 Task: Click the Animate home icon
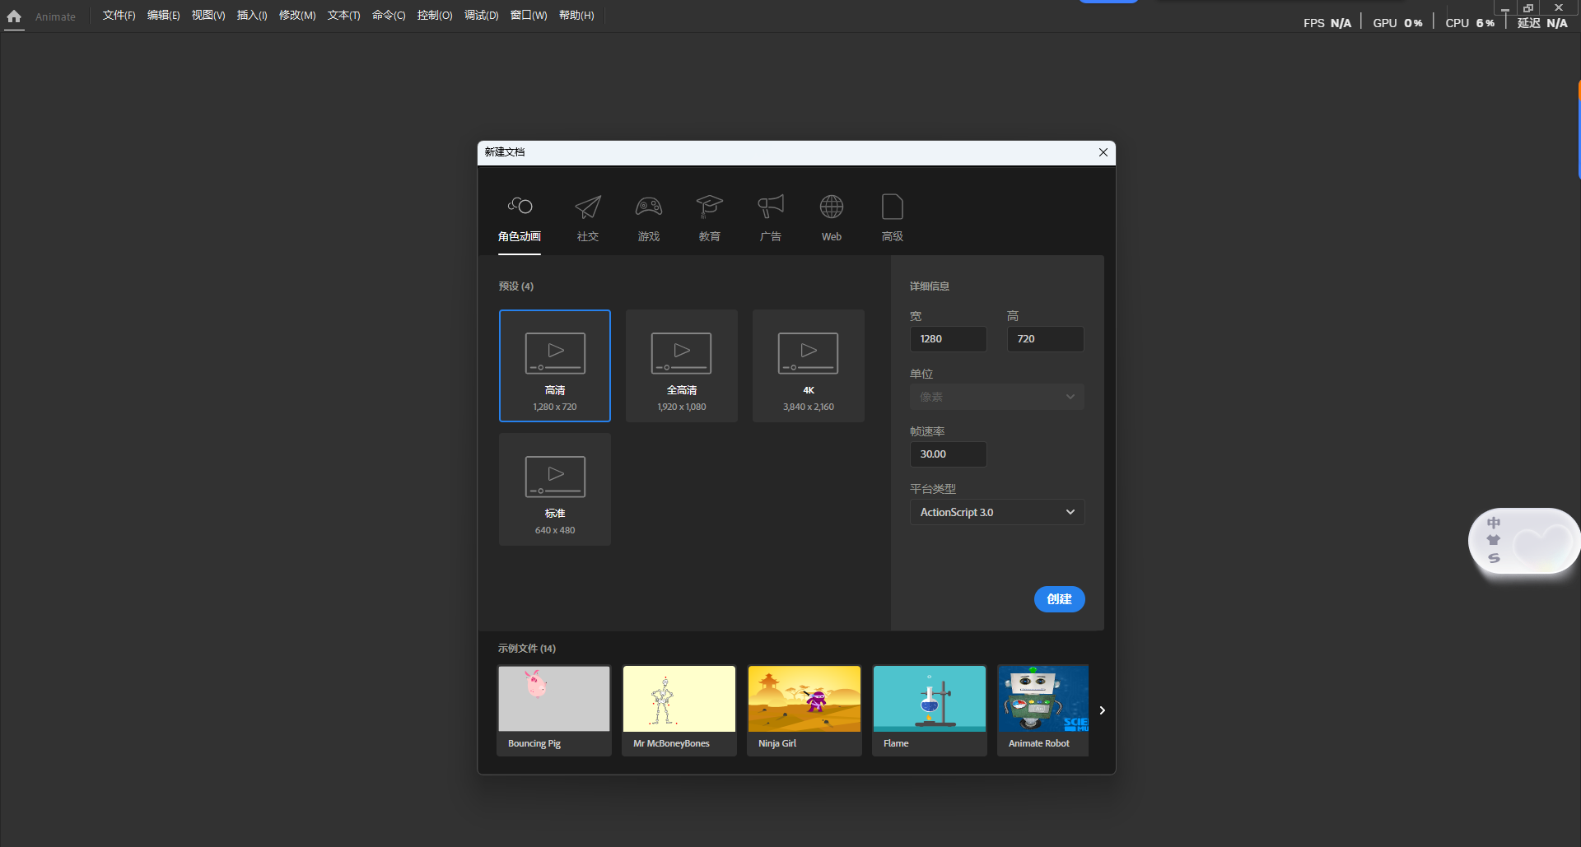pos(13,16)
